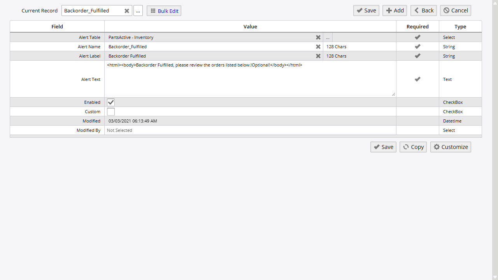Open the Alert Table lookup ellipsis
Viewport: 498px width, 280px height.
pos(328,37)
